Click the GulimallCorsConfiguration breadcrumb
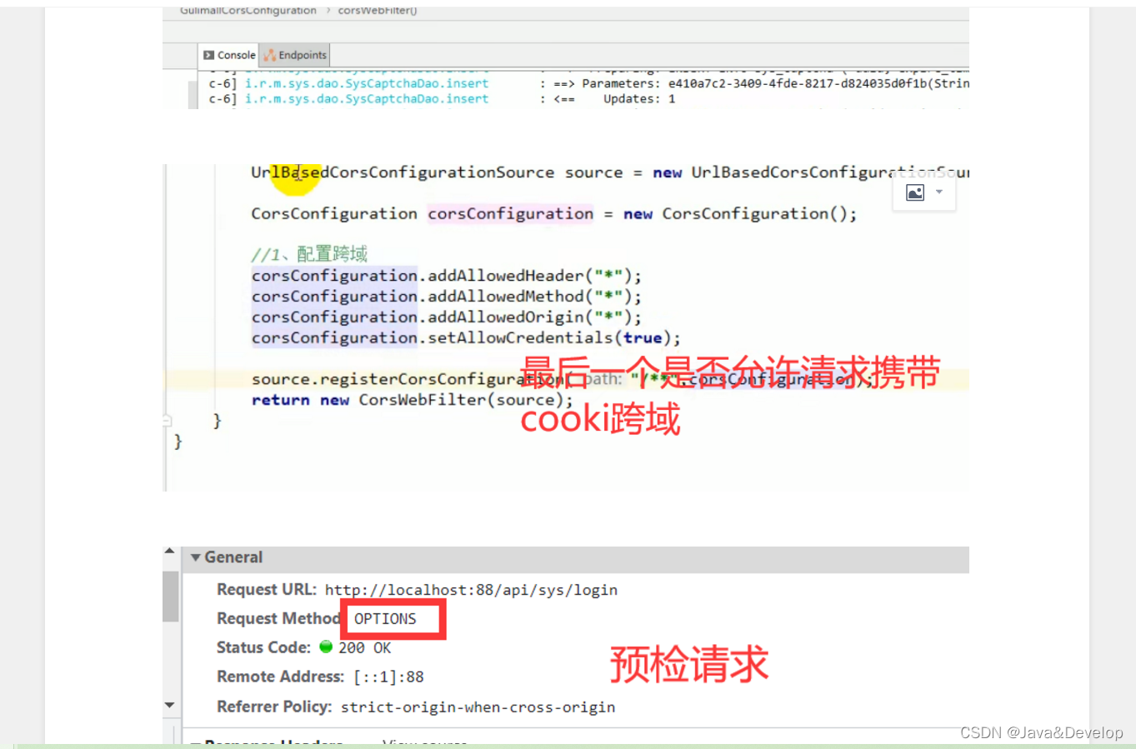This screenshot has width=1136, height=749. 248,10
